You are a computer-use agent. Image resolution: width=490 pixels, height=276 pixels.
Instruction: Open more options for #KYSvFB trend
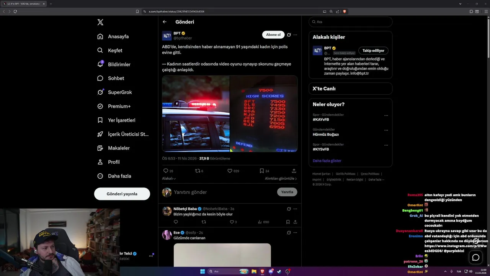pyautogui.click(x=386, y=145)
